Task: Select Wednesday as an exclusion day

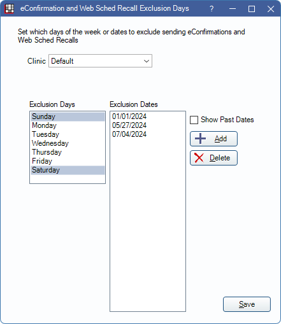Action: tap(68, 143)
